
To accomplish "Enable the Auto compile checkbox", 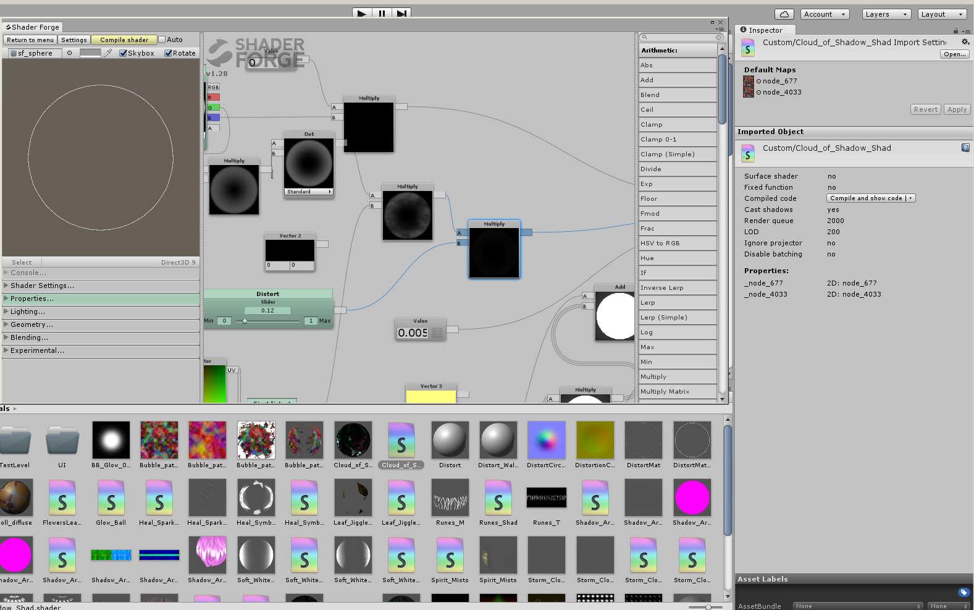I will (x=162, y=40).
